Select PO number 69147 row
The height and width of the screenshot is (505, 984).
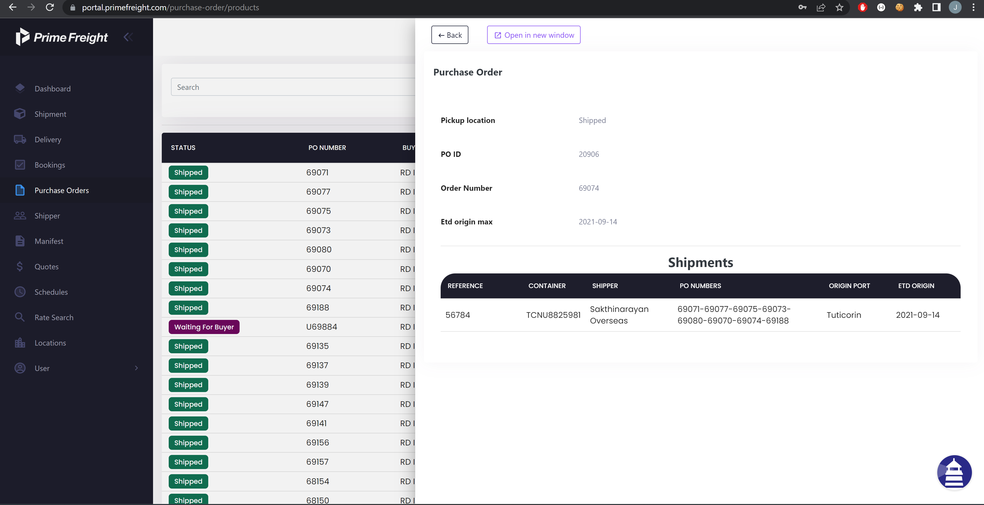288,404
